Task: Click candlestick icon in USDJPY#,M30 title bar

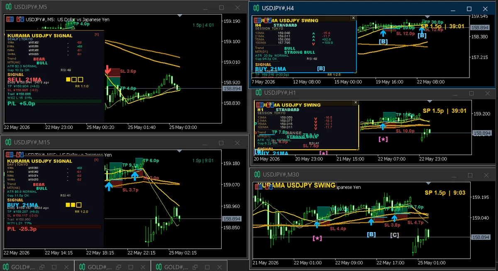Action: 258,174
